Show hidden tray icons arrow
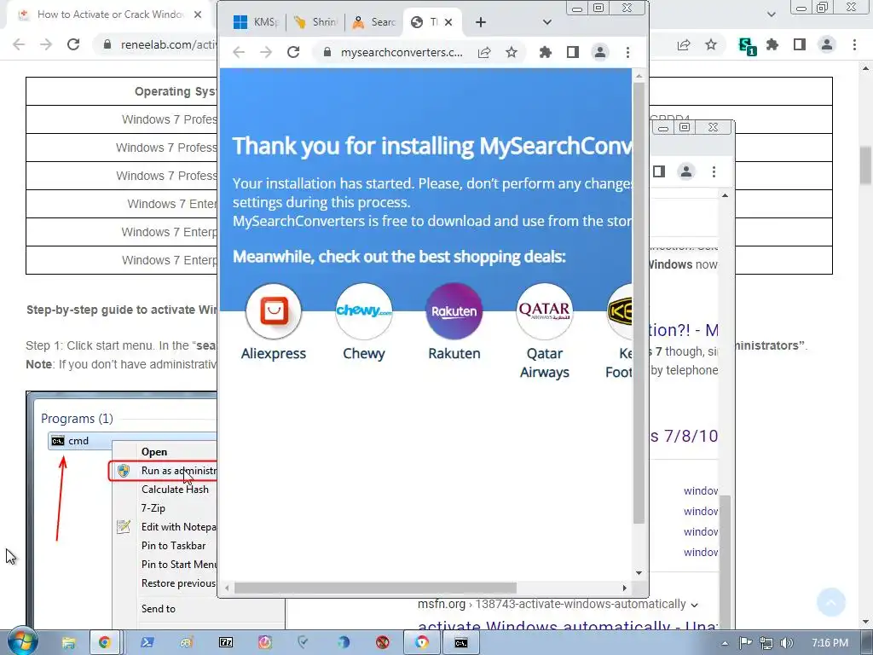Screen dimensions: 873x655 (x=725, y=643)
